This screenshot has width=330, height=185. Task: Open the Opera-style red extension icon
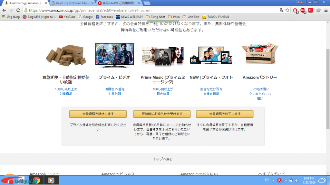(295, 11)
